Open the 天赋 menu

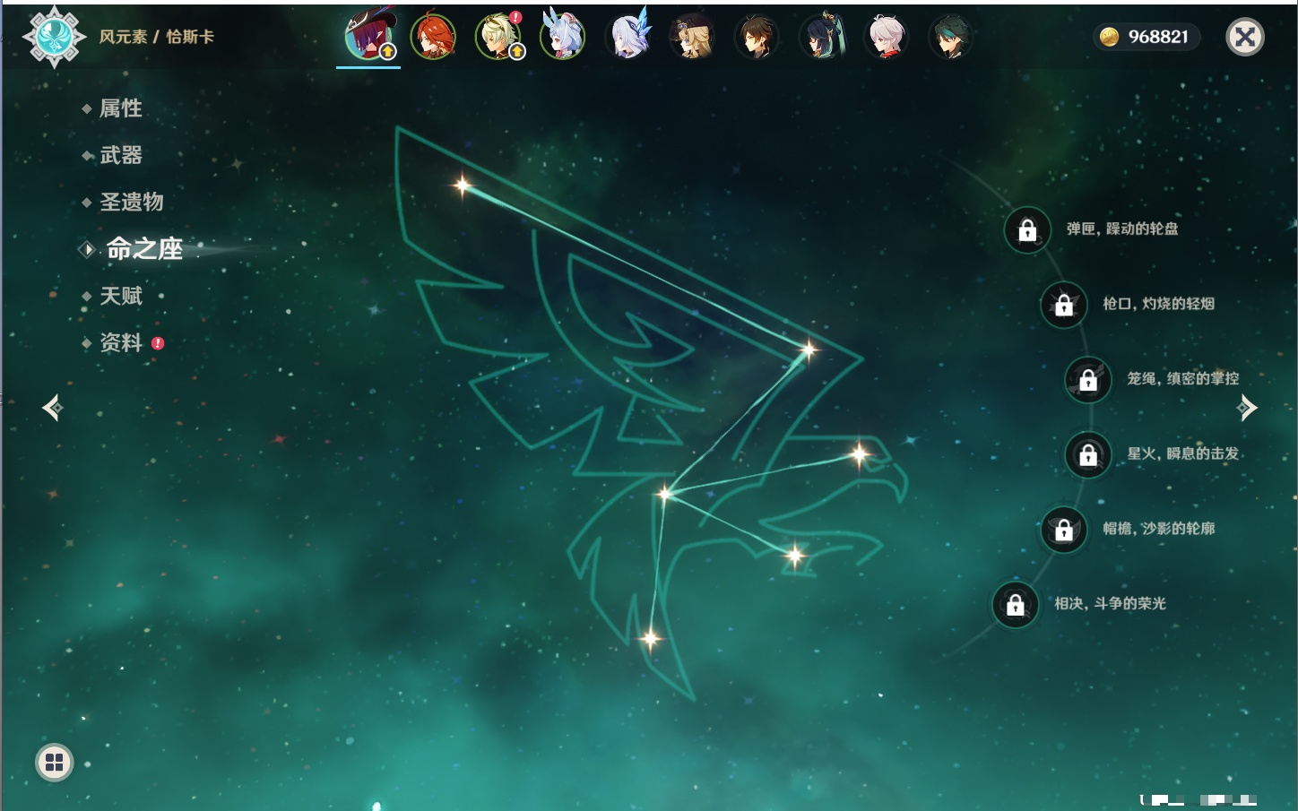121,296
